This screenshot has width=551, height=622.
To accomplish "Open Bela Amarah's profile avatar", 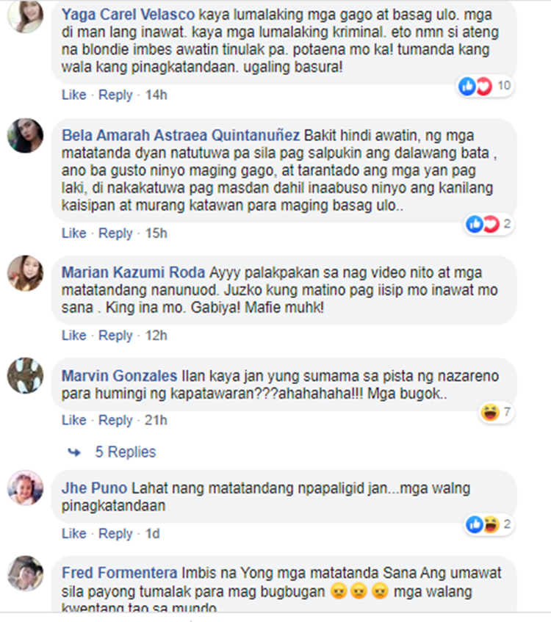I will click(x=26, y=135).
